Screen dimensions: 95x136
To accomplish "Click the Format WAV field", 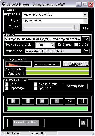I will (53, 51).
